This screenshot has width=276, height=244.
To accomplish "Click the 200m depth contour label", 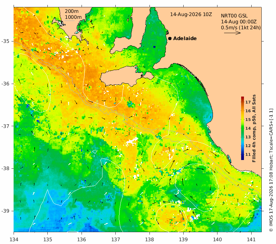I will [x=72, y=11].
